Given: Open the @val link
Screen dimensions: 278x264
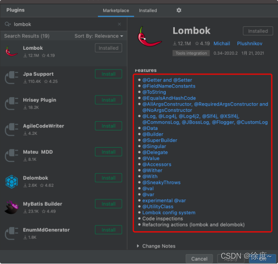Looking at the screenshot, I should pyautogui.click(x=148, y=188).
